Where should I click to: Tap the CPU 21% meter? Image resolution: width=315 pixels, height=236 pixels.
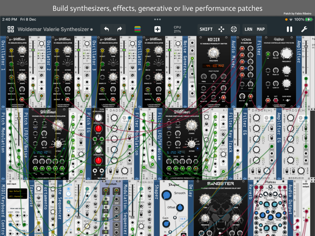click(177, 29)
